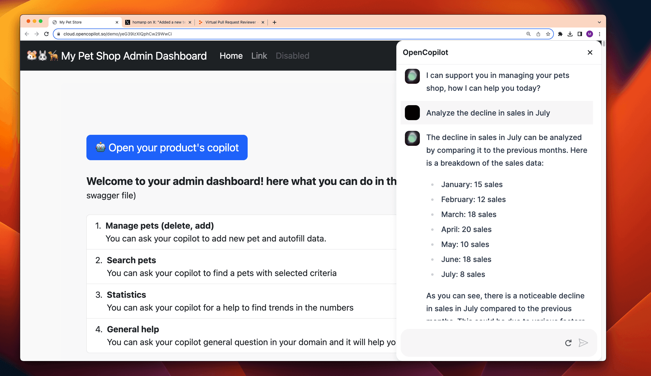Click the zoom magnifier icon in address bar
The width and height of the screenshot is (651, 376).
coord(529,34)
